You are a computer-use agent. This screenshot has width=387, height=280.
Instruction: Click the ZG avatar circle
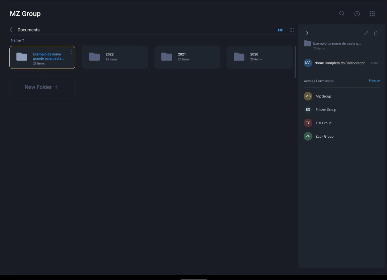tap(308, 136)
